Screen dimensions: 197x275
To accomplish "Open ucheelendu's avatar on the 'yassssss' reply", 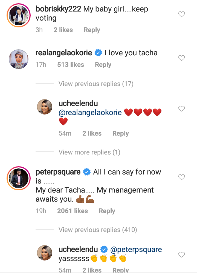I will pyautogui.click(x=45, y=253).
